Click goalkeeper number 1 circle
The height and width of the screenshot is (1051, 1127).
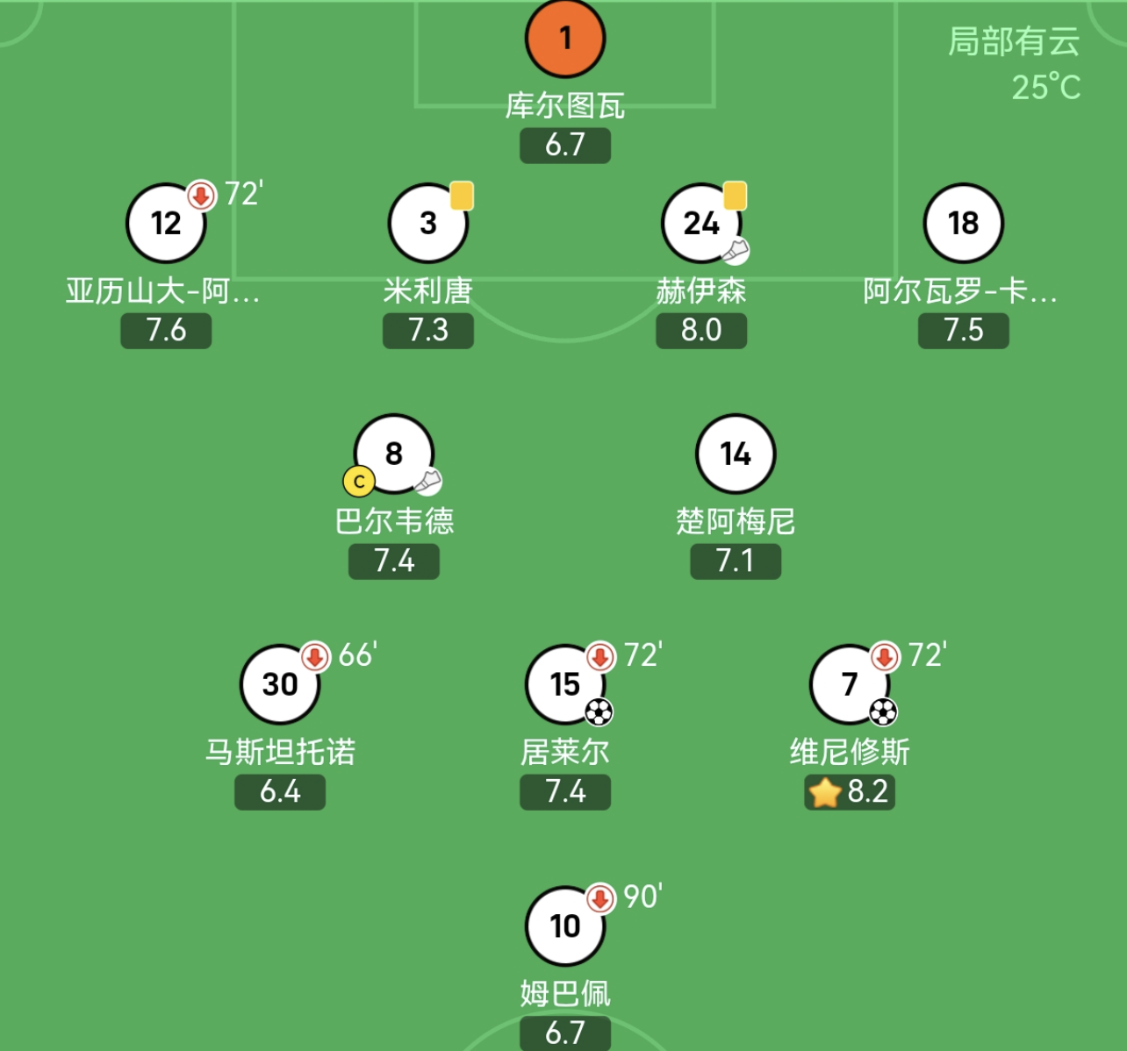pos(565,39)
